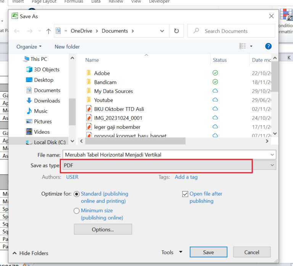Select Local Disk (C:) in sidebar
This screenshot has height=266, width=293.
point(50,142)
